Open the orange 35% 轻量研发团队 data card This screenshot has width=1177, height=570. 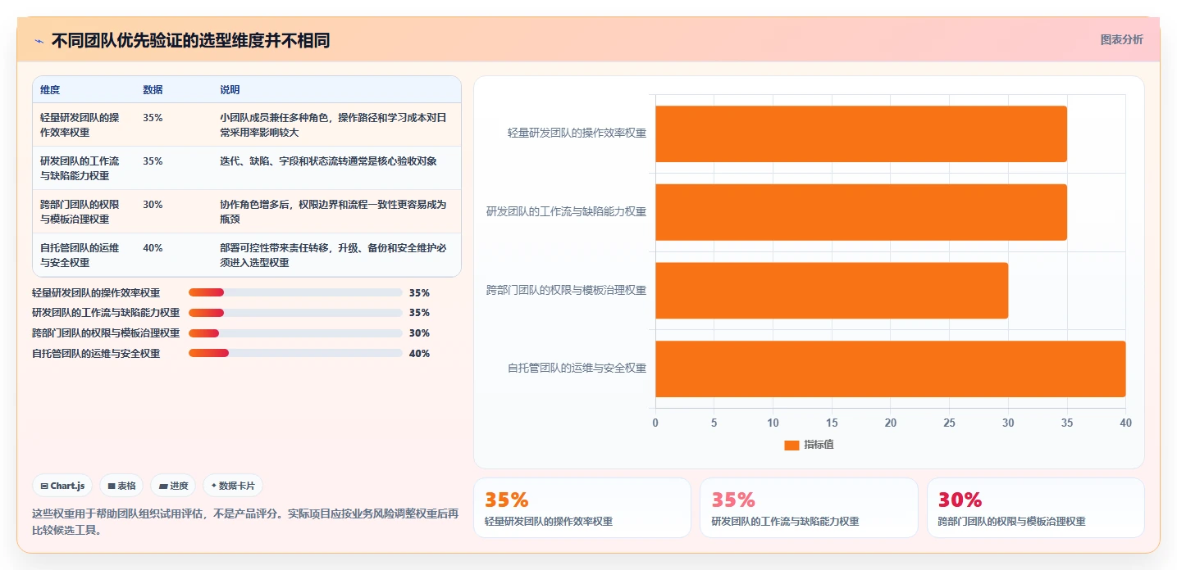point(582,508)
